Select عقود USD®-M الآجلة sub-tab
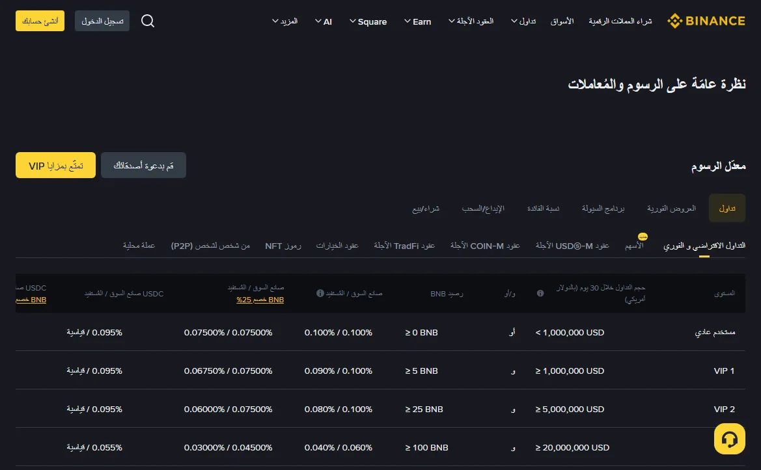 (x=572, y=246)
